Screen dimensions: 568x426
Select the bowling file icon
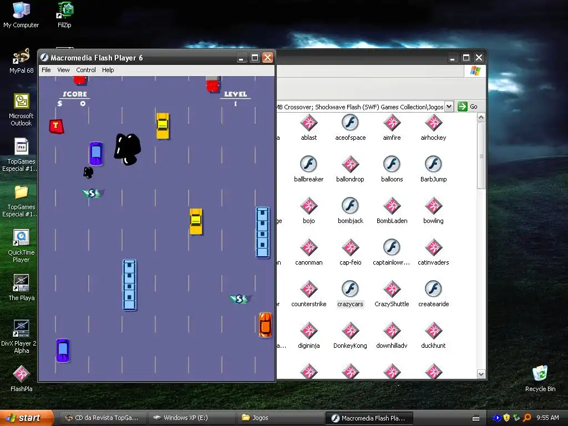pyautogui.click(x=434, y=206)
